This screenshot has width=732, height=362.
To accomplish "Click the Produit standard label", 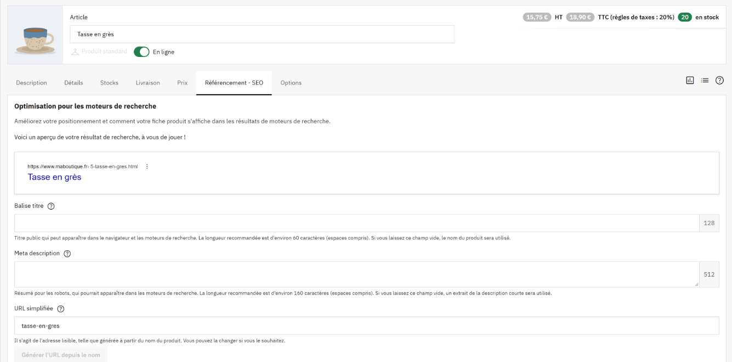I will click(104, 51).
